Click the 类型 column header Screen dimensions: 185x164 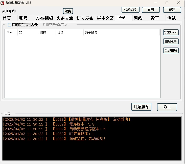click(x=70, y=32)
